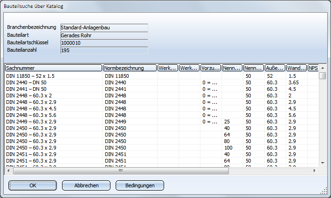Click Normbezeichnung cell DIN 11850
The image size is (331, 198).
coord(117,76)
